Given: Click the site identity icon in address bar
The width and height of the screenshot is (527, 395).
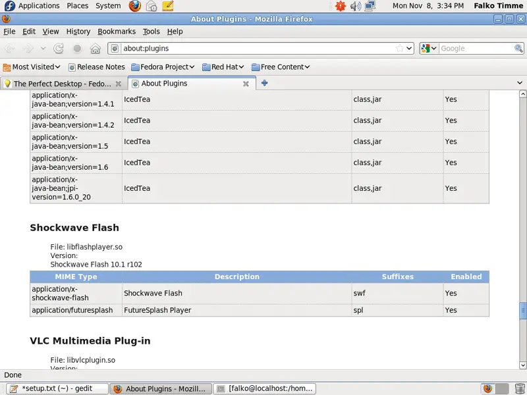Looking at the screenshot, I should tap(115, 48).
